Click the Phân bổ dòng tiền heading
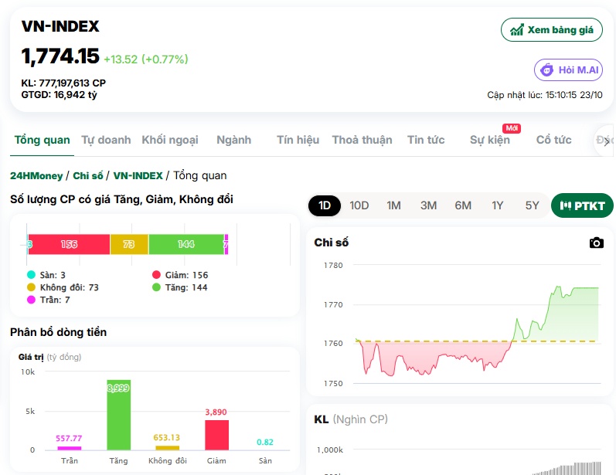The image size is (616, 475). coord(58,332)
